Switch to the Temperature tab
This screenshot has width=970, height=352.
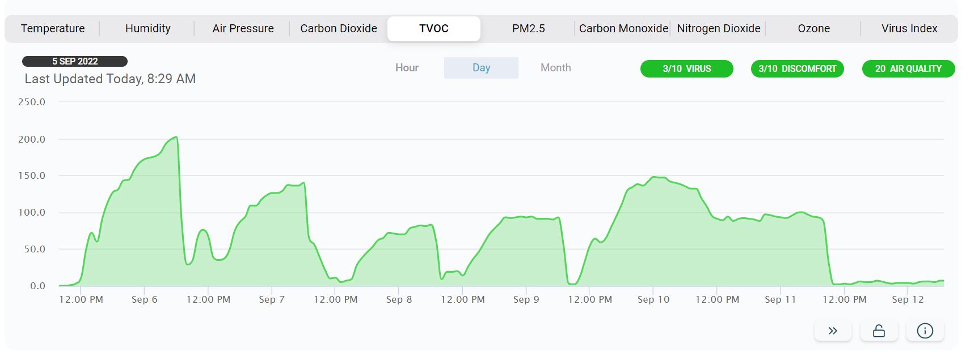point(53,28)
